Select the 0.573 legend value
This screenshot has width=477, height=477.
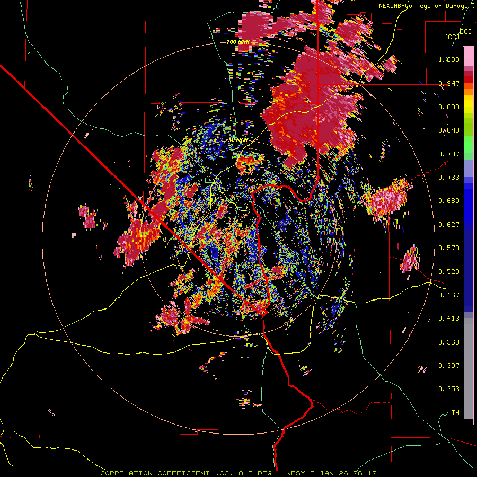pyautogui.click(x=449, y=248)
